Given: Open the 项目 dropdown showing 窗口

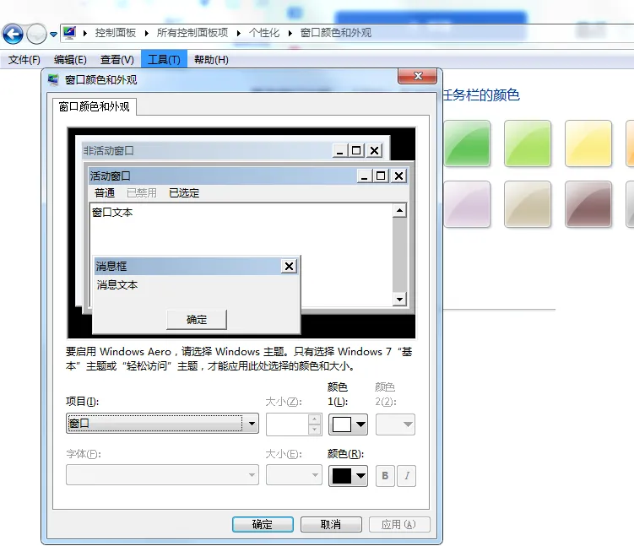Looking at the screenshot, I should tap(162, 424).
